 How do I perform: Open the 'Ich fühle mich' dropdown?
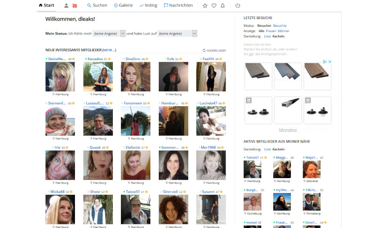[109, 34]
